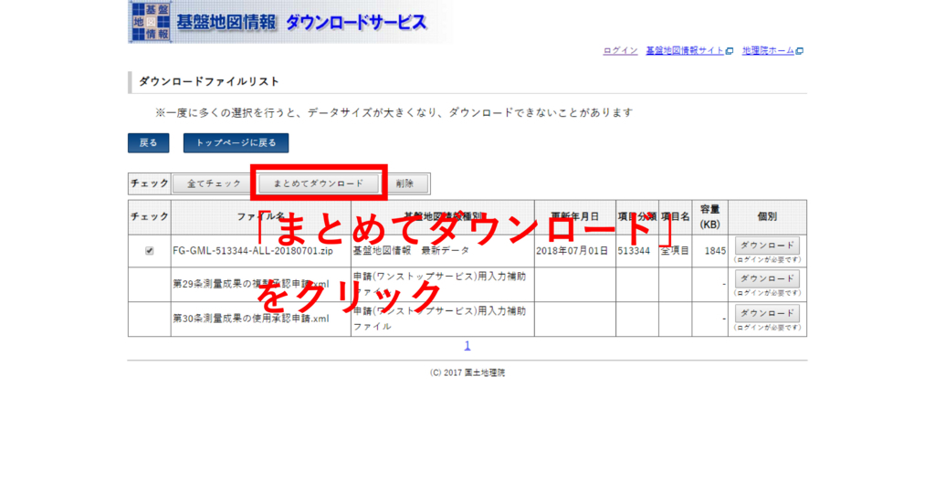Click the 削除 button
Screen dimensions: 935x502
pos(404,183)
